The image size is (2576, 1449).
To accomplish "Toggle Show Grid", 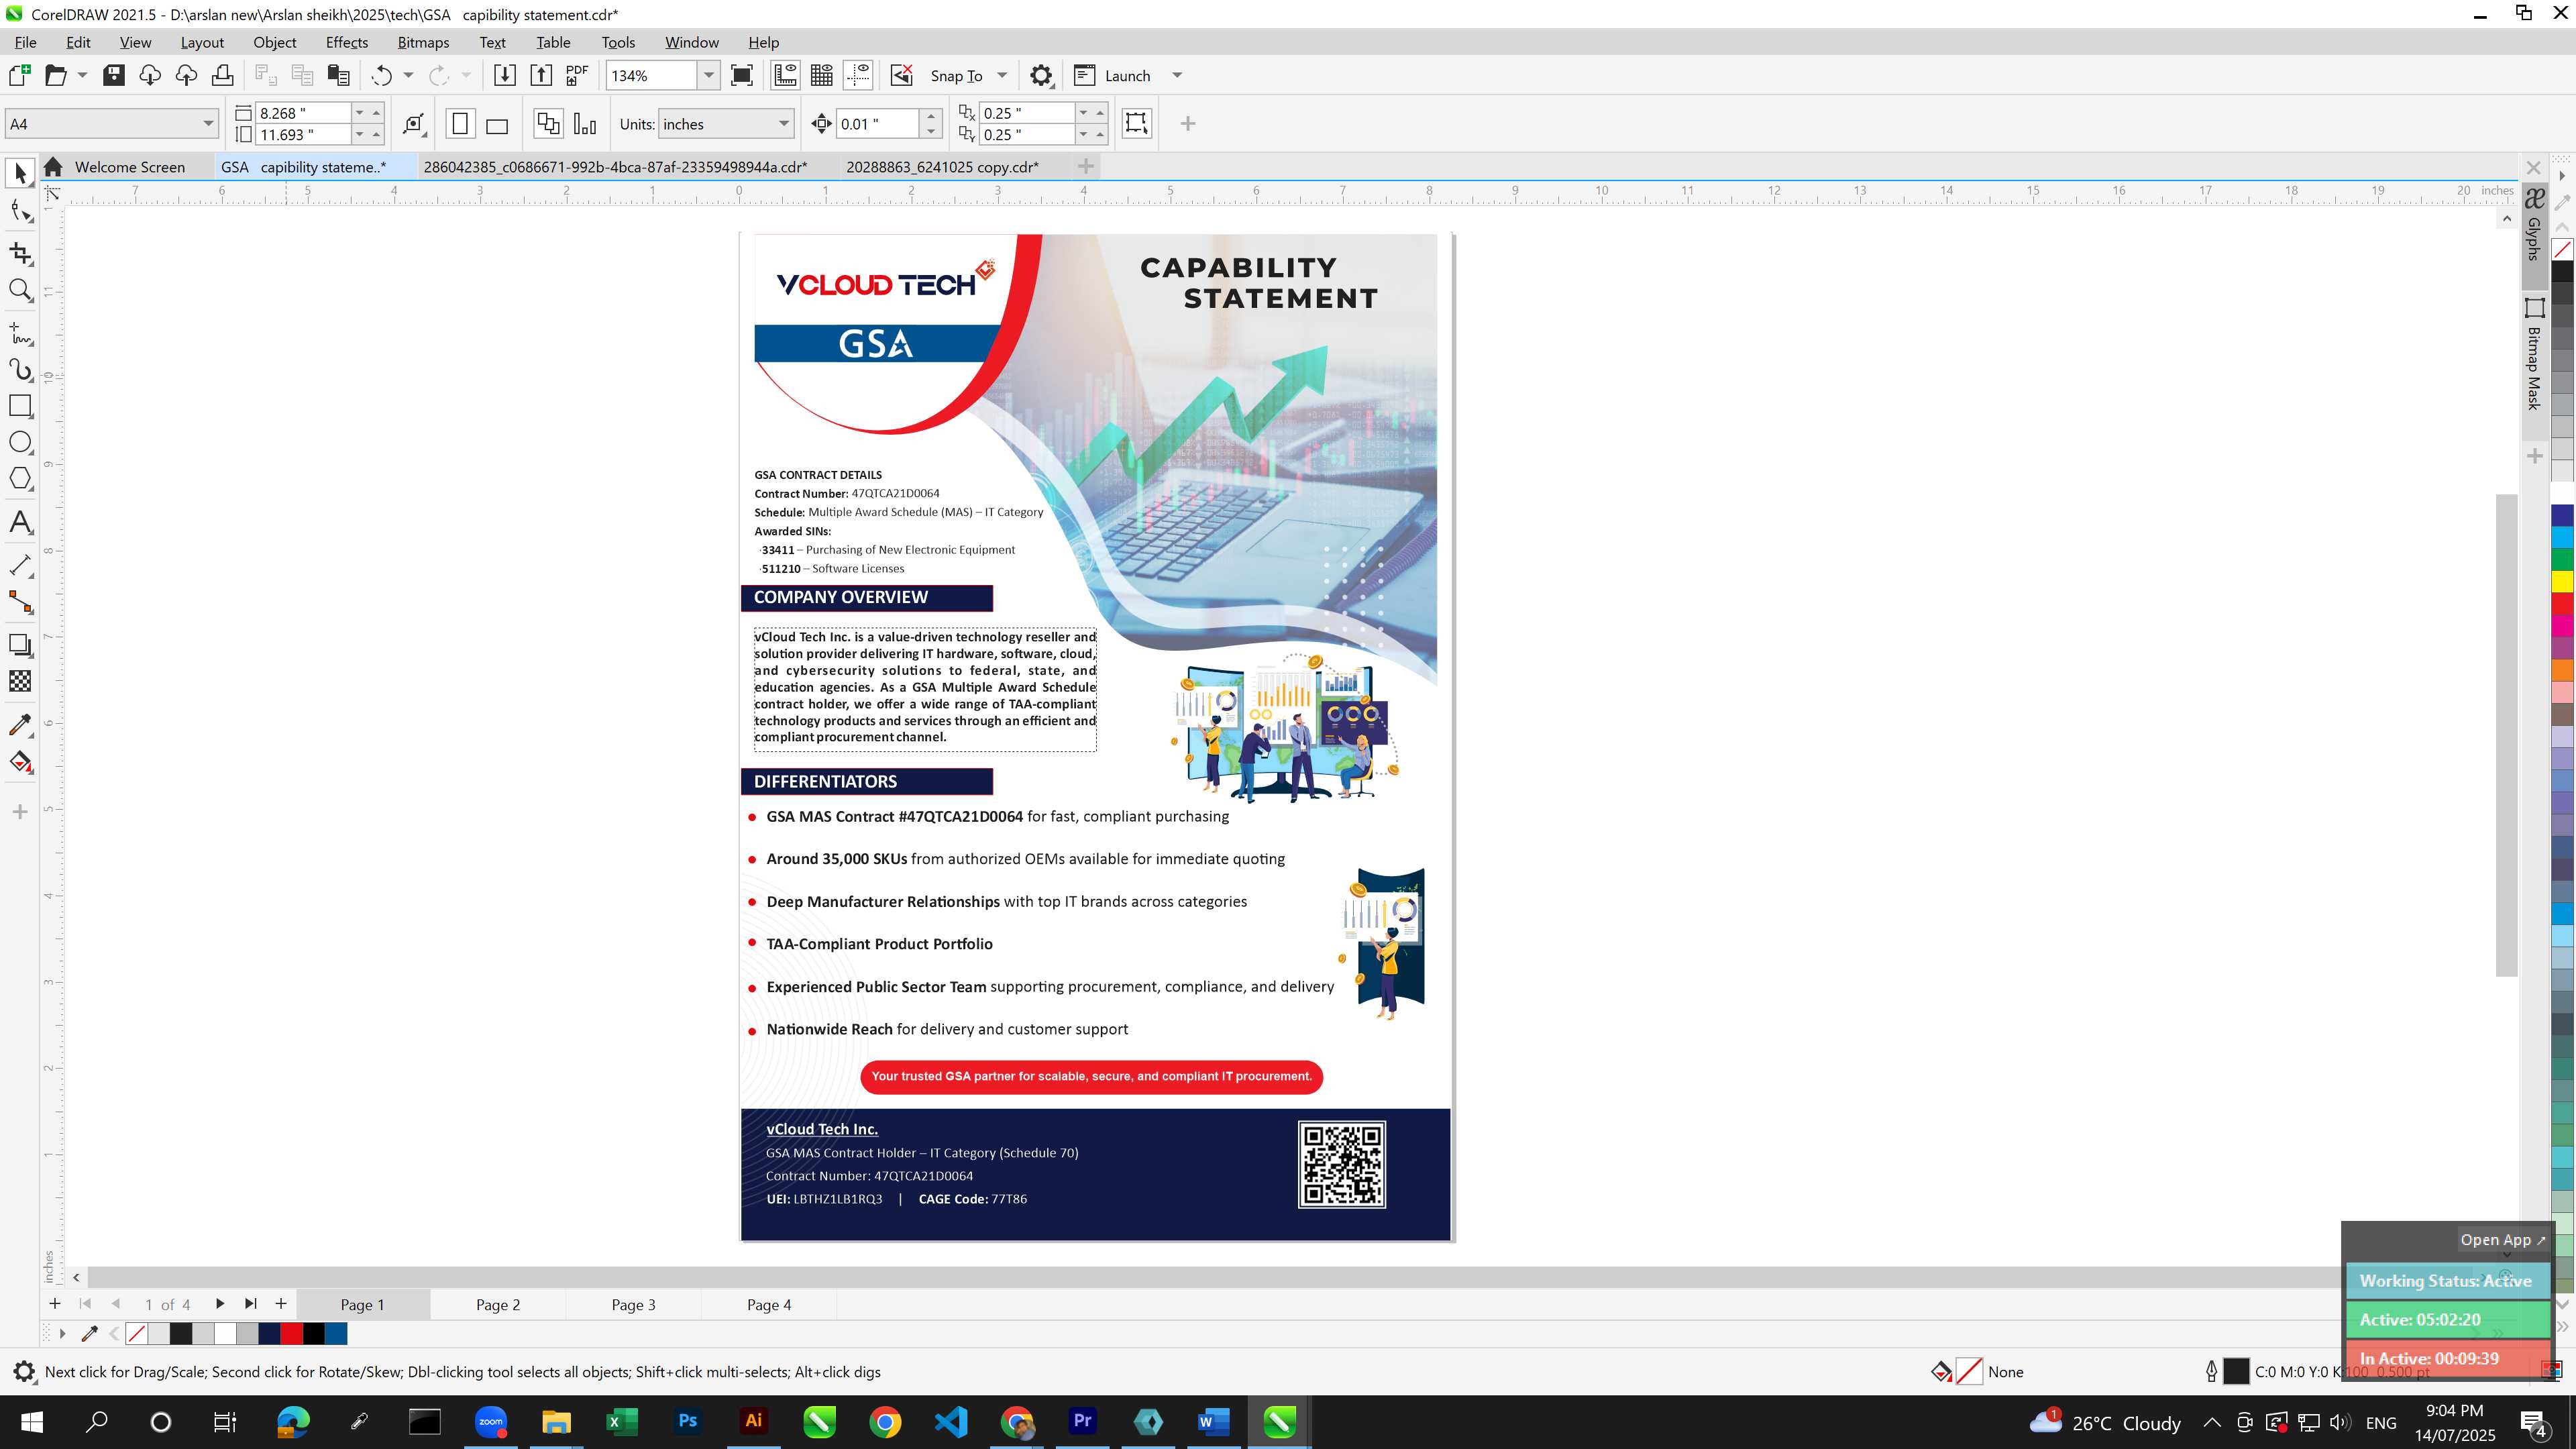I will click(x=822, y=75).
